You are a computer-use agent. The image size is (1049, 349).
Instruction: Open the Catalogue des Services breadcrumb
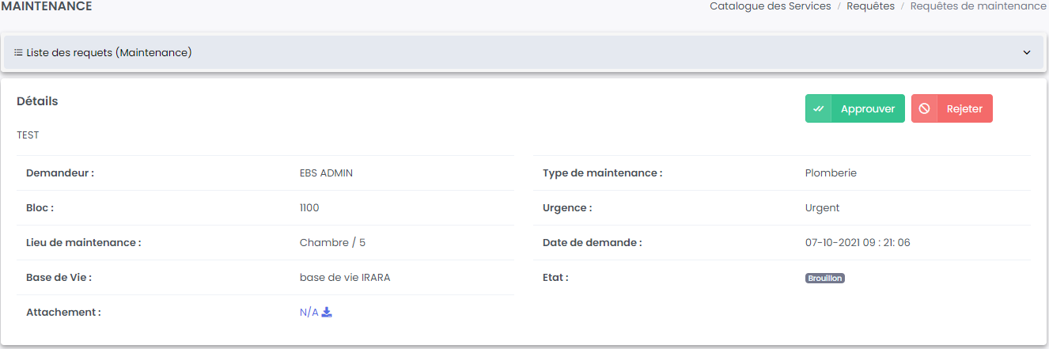click(770, 6)
